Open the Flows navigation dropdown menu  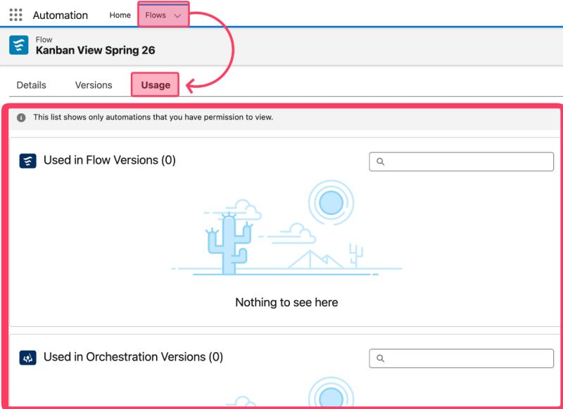(x=162, y=15)
